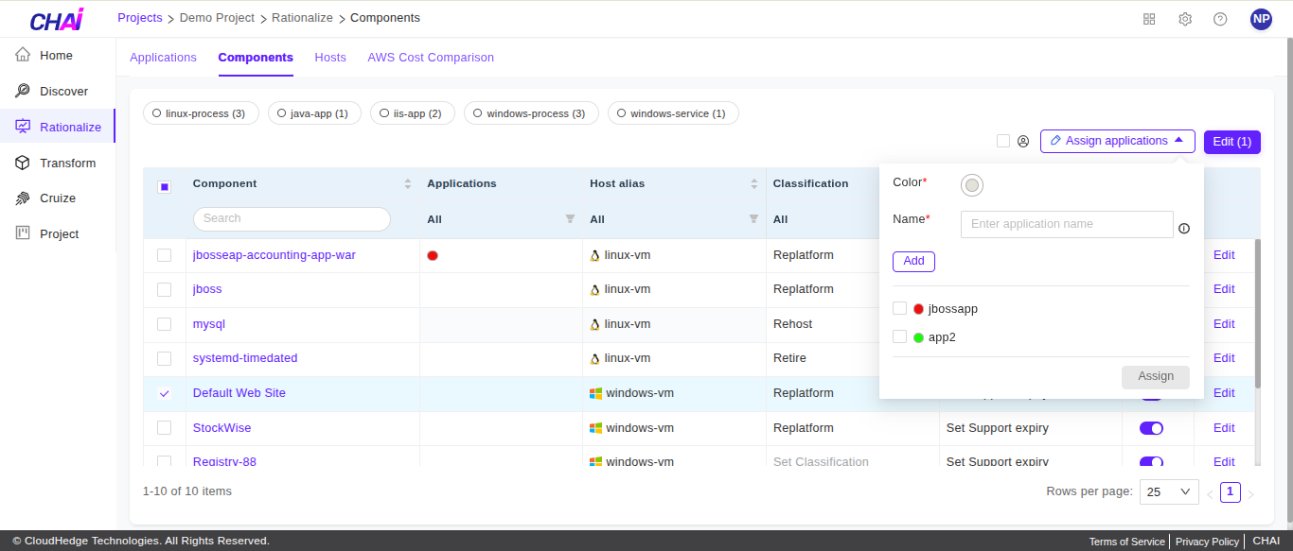
Task: Click the Transform cube icon in sidebar
Action: coord(23,163)
